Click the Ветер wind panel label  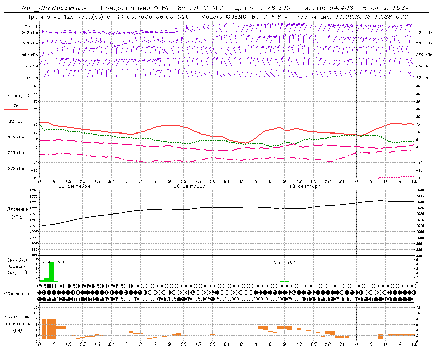click(x=31, y=26)
